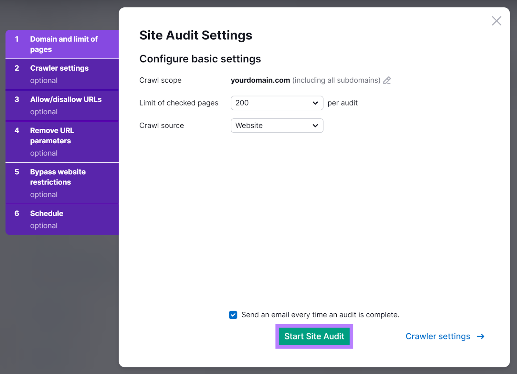Open the Allow/disallow URLs step
517x374 pixels.
[x=62, y=106]
